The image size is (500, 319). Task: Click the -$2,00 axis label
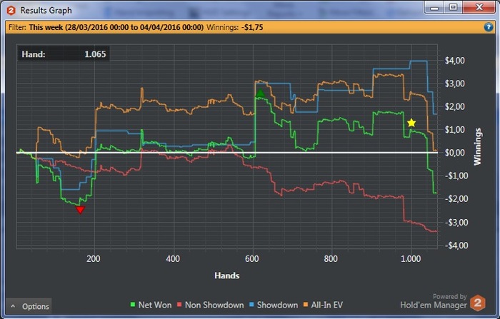456,199
